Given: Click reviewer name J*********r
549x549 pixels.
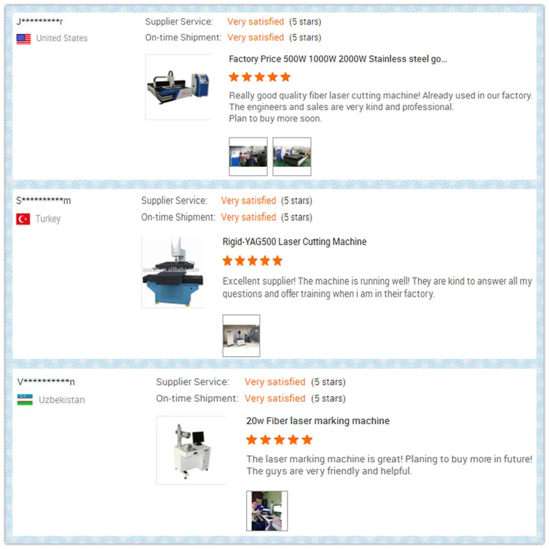Looking at the screenshot, I should click(x=40, y=21).
